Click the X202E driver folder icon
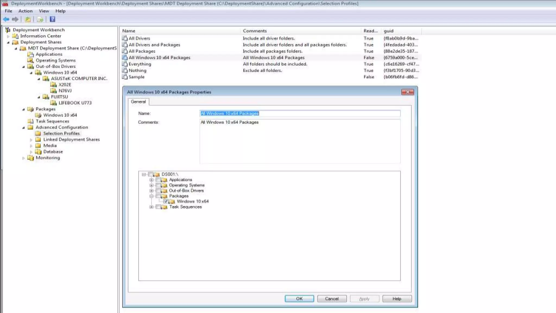 tap(53, 84)
